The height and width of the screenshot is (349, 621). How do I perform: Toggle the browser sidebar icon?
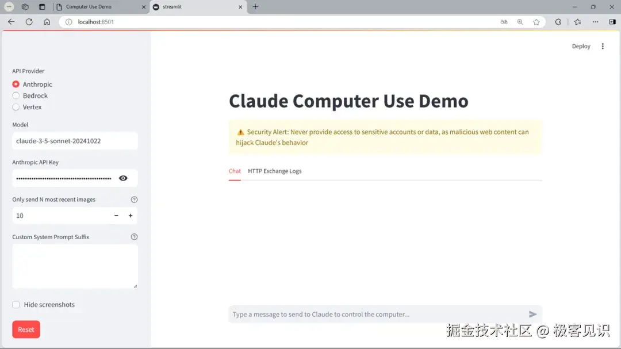pos(612,22)
